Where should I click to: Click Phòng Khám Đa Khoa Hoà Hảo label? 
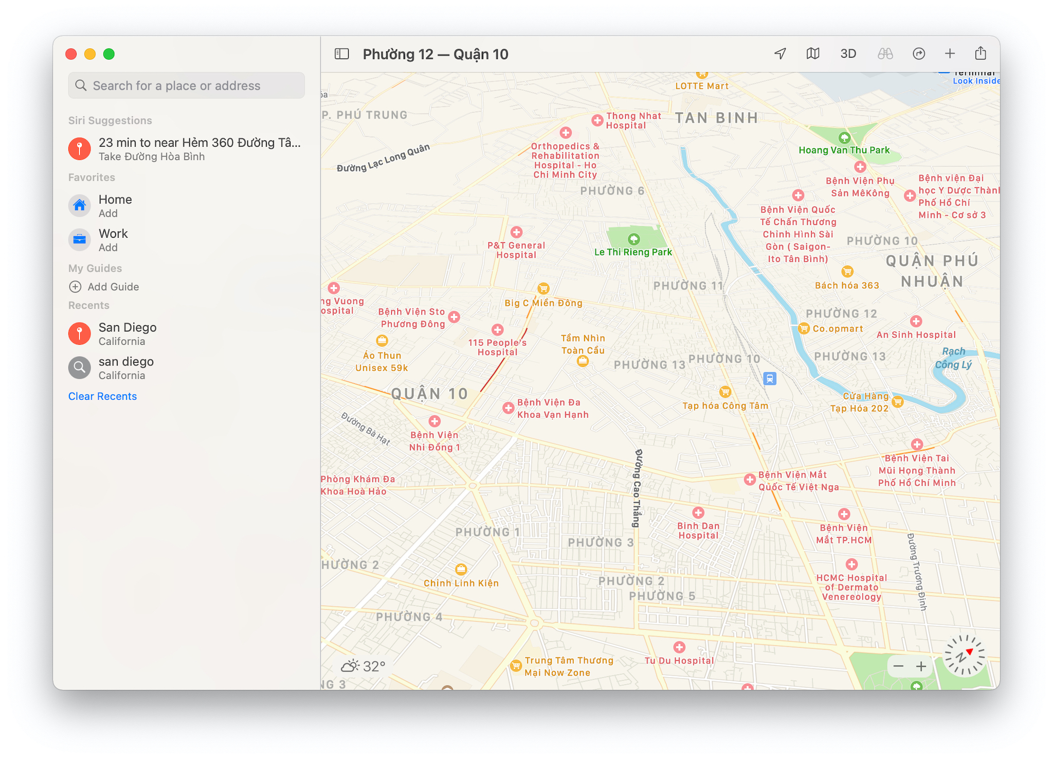point(358,485)
